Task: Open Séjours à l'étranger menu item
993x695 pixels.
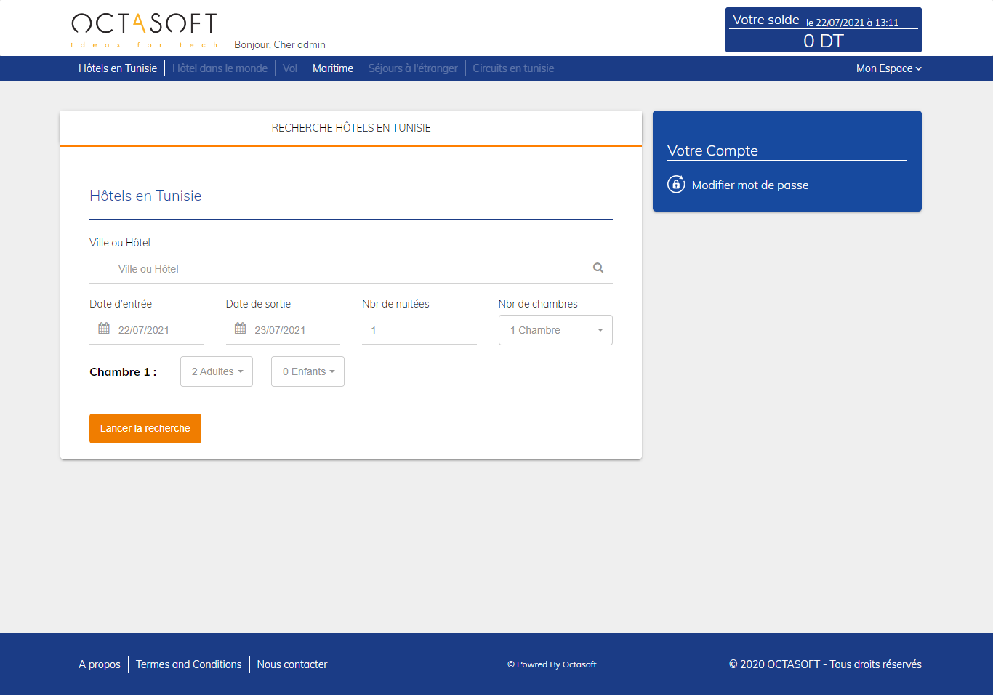Action: pos(413,68)
